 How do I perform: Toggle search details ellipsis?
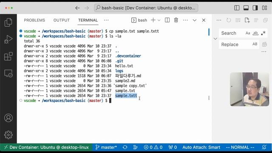(x=264, y=51)
